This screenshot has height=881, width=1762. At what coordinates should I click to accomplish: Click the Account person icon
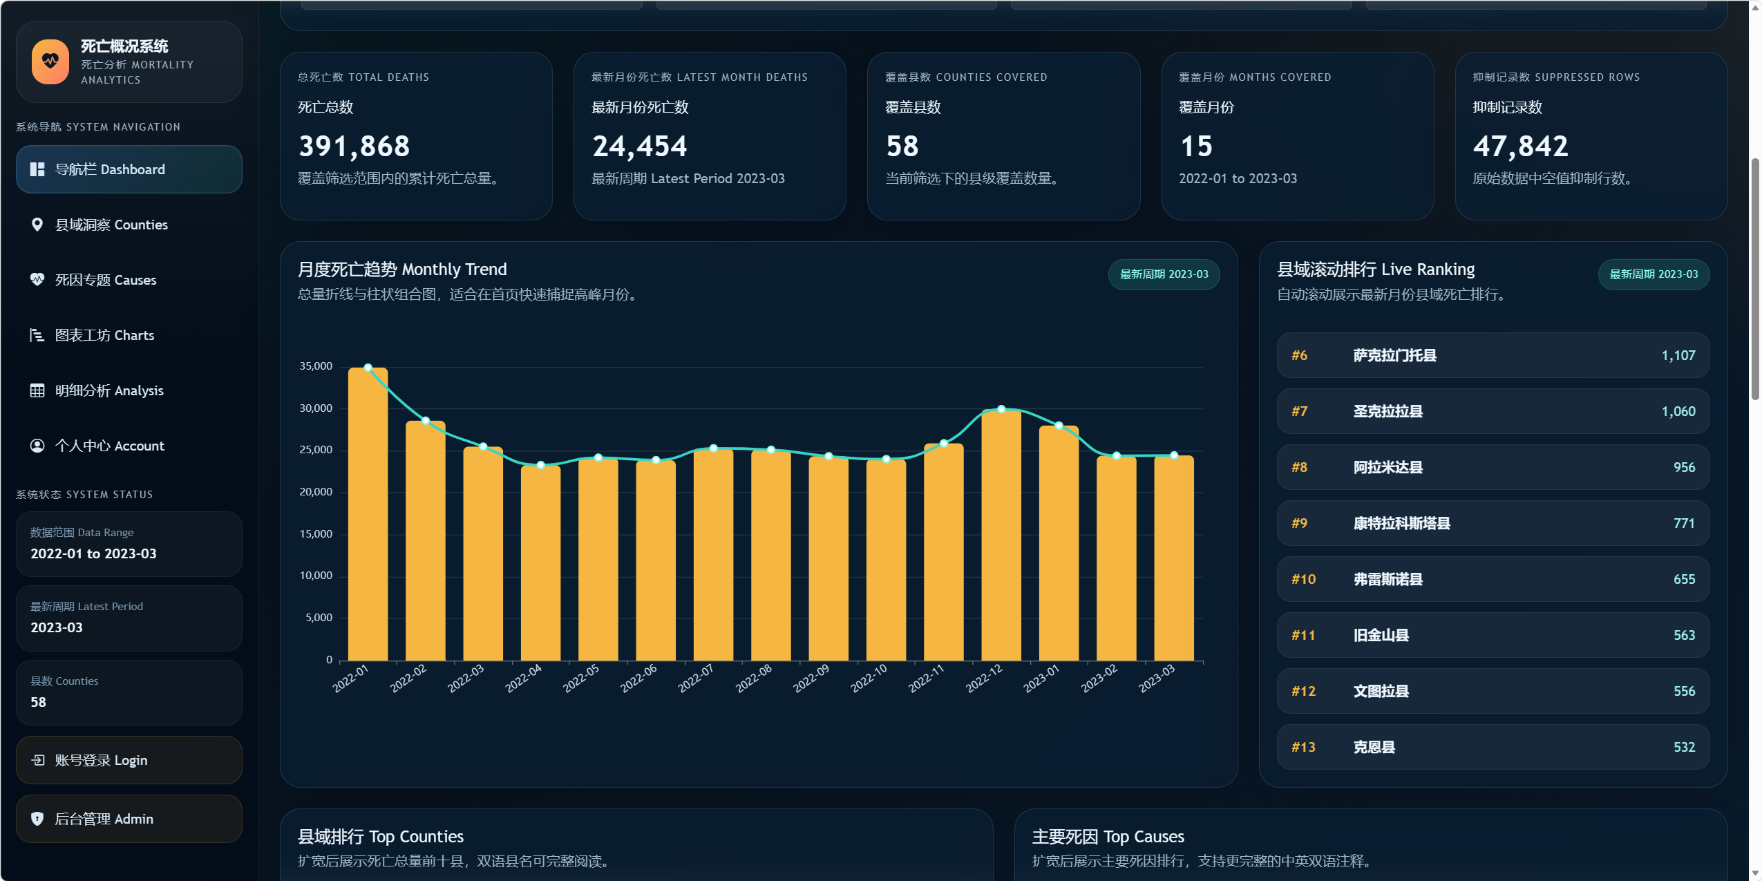[x=37, y=446]
